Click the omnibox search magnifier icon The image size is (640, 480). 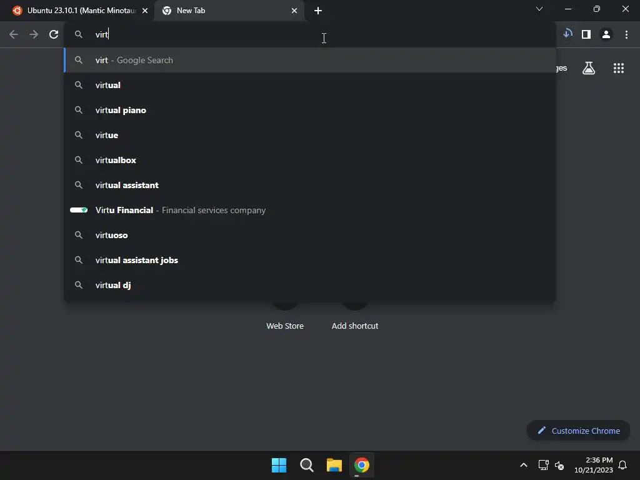tap(79, 34)
